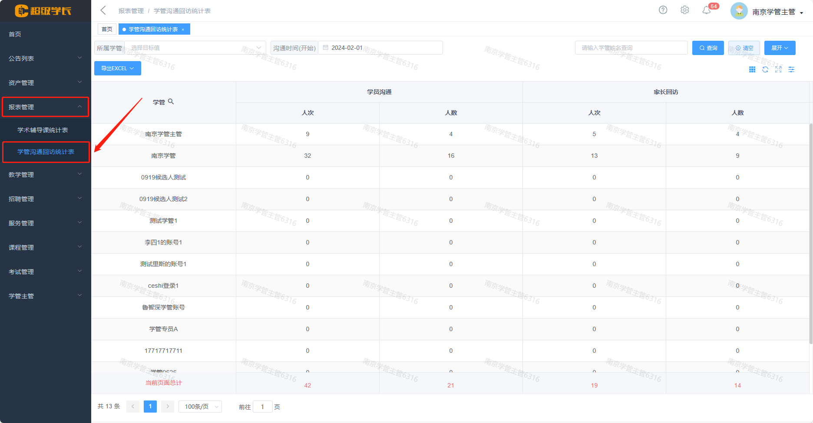Viewport: 813px width, 423px height.
Task: Open the help question mark icon
Action: [663, 10]
